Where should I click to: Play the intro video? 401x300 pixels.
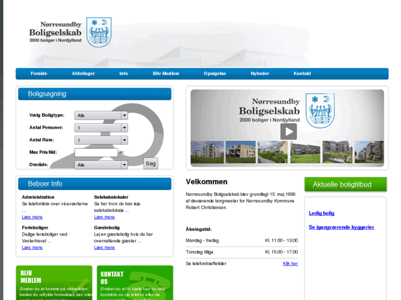point(288,132)
